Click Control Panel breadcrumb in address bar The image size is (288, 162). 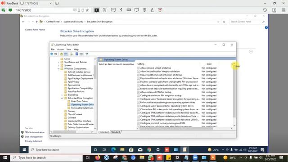pos(53,22)
